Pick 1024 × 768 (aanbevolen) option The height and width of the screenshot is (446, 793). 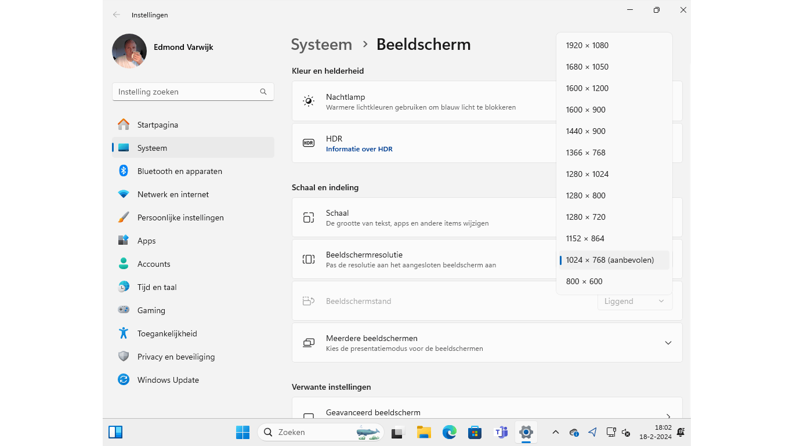[x=610, y=260]
